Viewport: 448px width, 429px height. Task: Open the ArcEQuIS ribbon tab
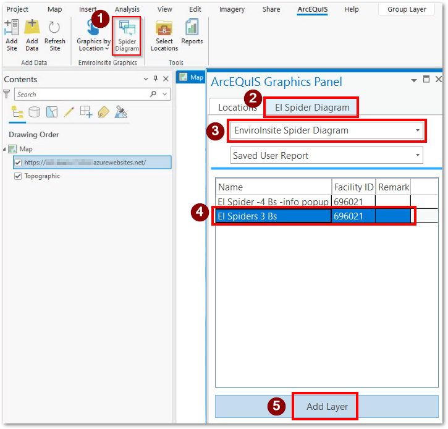point(312,9)
